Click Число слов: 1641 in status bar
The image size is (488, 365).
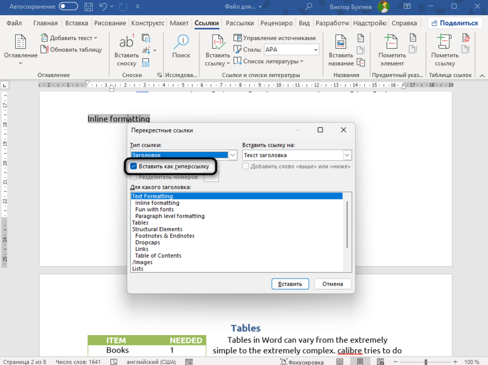(x=78, y=362)
